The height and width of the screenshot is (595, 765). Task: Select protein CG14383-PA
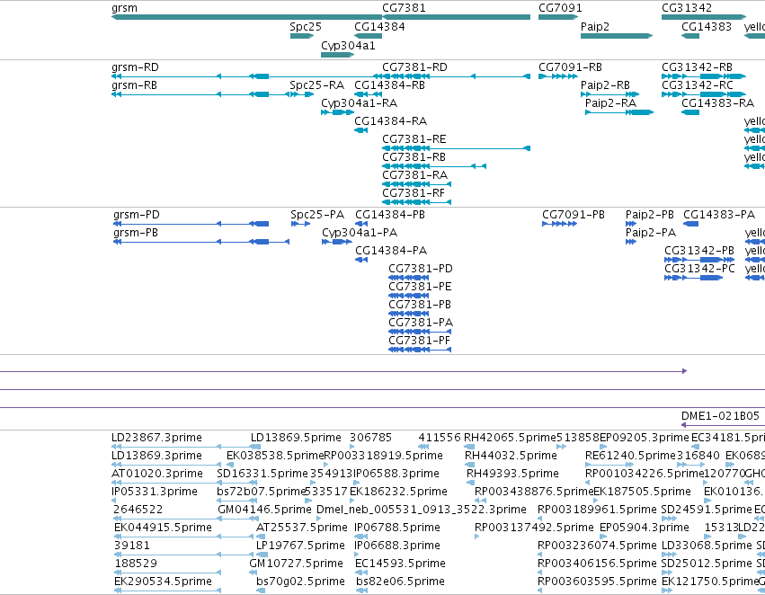(x=719, y=215)
